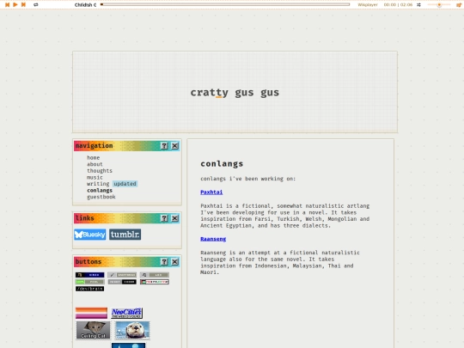Click the dark blue badge in buttons panel

coord(89,275)
